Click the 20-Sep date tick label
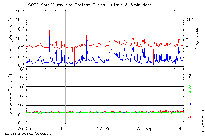 click(26, 129)
